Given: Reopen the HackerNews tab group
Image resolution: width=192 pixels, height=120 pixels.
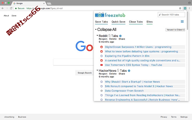Looking at the screenshot, I should (x=103, y=74).
